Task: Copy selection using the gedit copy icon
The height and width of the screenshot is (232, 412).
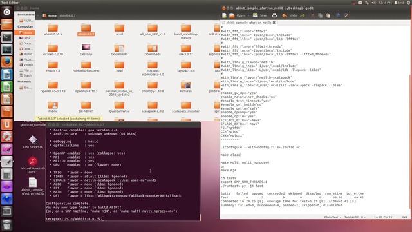Action: 320,15
